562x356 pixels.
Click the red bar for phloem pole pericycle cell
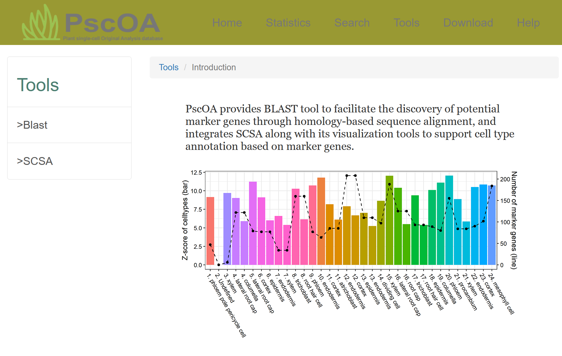point(210,231)
